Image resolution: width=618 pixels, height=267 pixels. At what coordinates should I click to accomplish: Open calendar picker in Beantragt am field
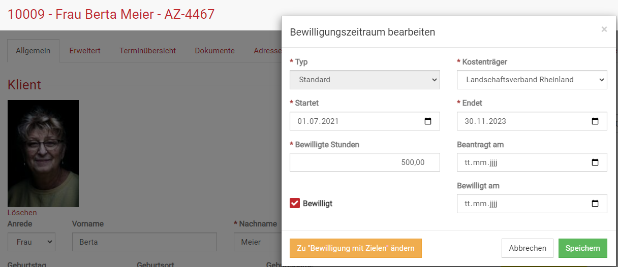tap(595, 163)
